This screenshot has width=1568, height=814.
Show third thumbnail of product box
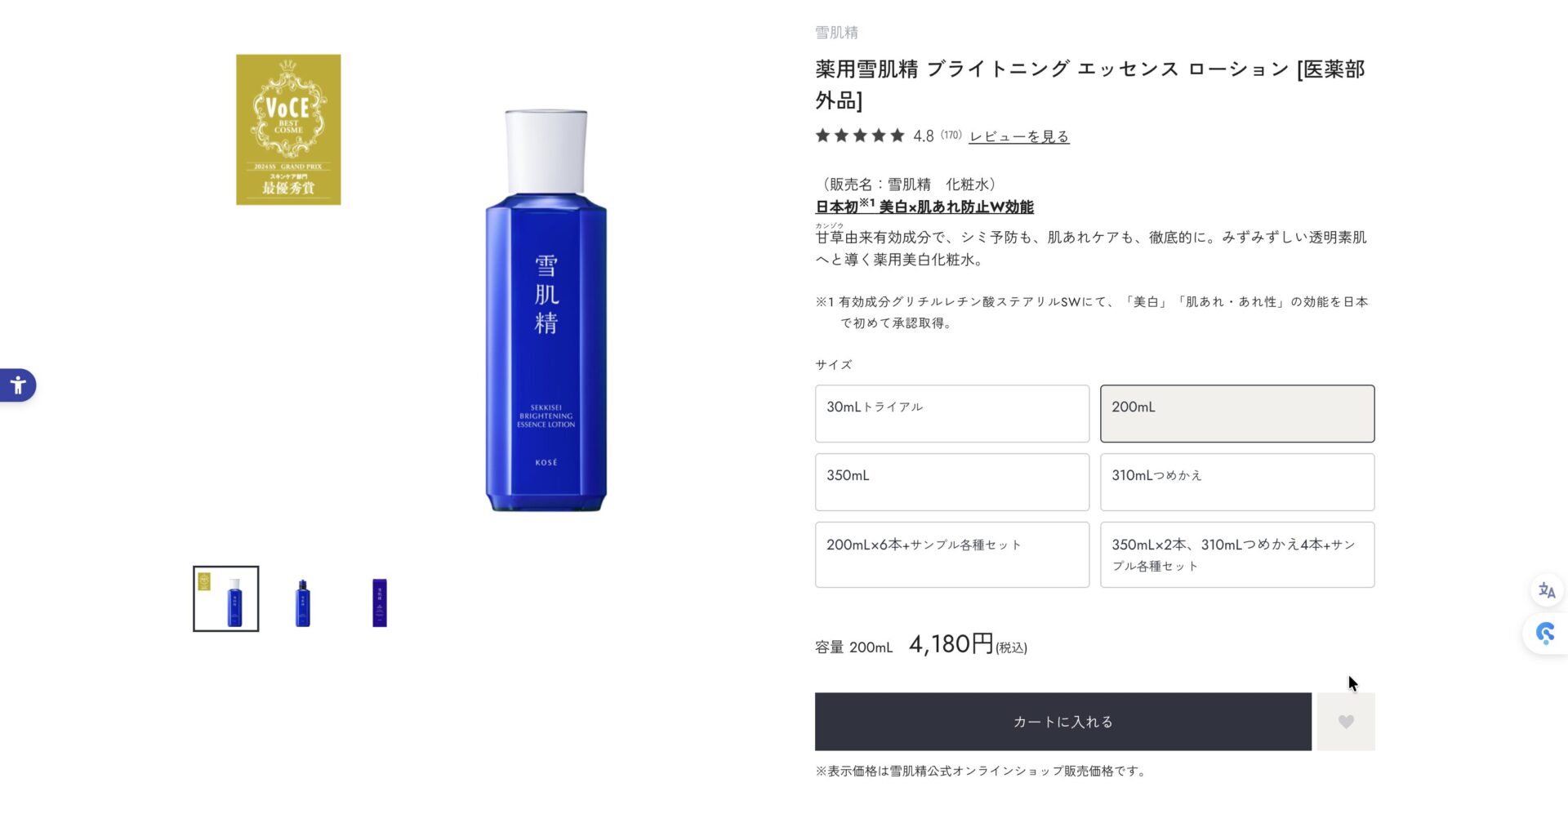click(380, 603)
